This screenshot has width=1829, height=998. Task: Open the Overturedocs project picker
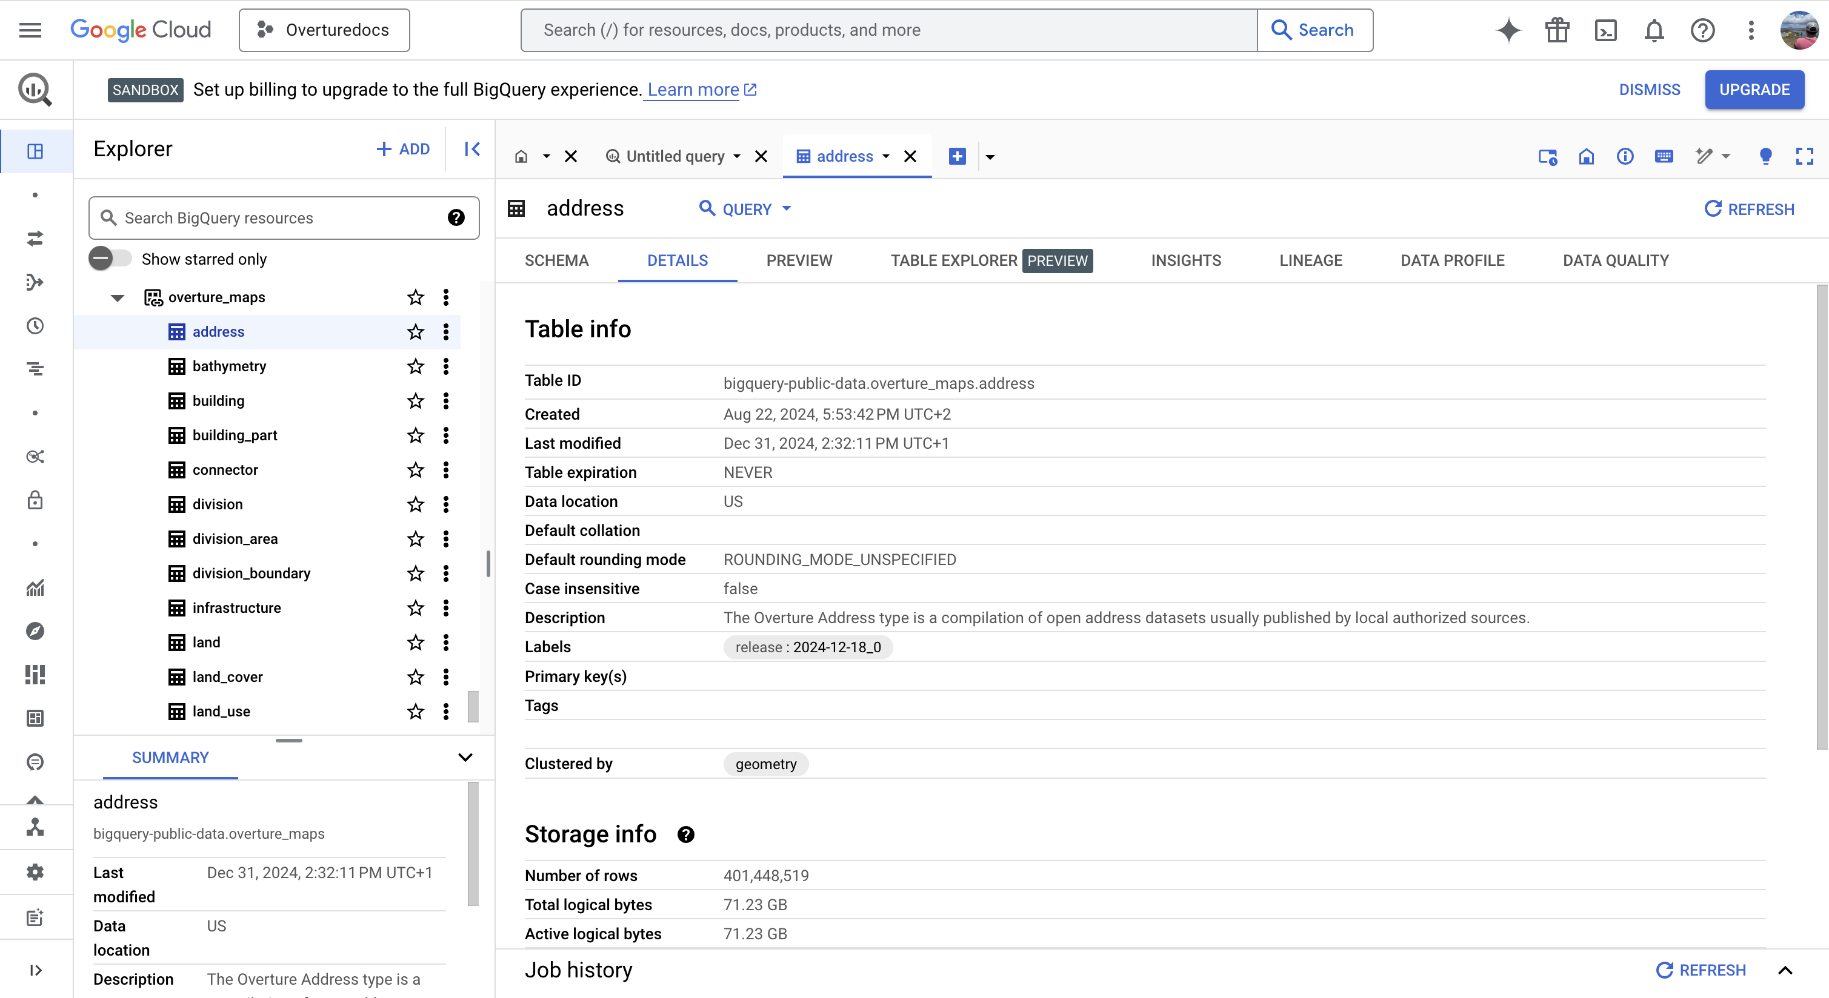[x=324, y=30]
